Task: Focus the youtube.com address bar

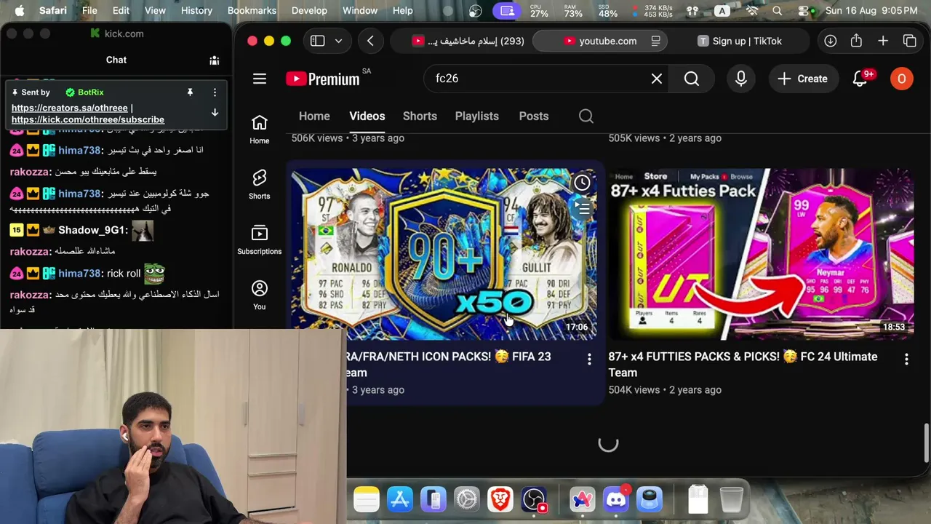Action: [600, 41]
